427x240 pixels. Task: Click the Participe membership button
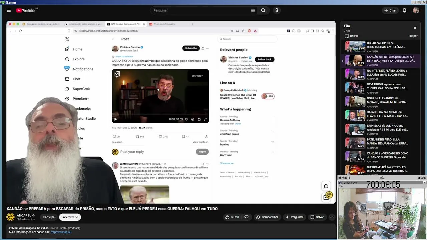pos(49,217)
